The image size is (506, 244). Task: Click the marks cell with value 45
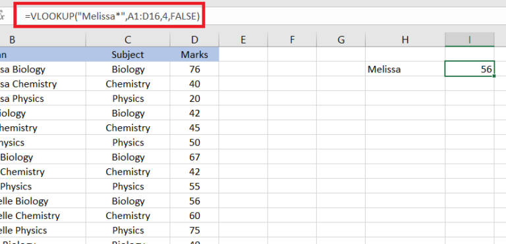(x=194, y=128)
